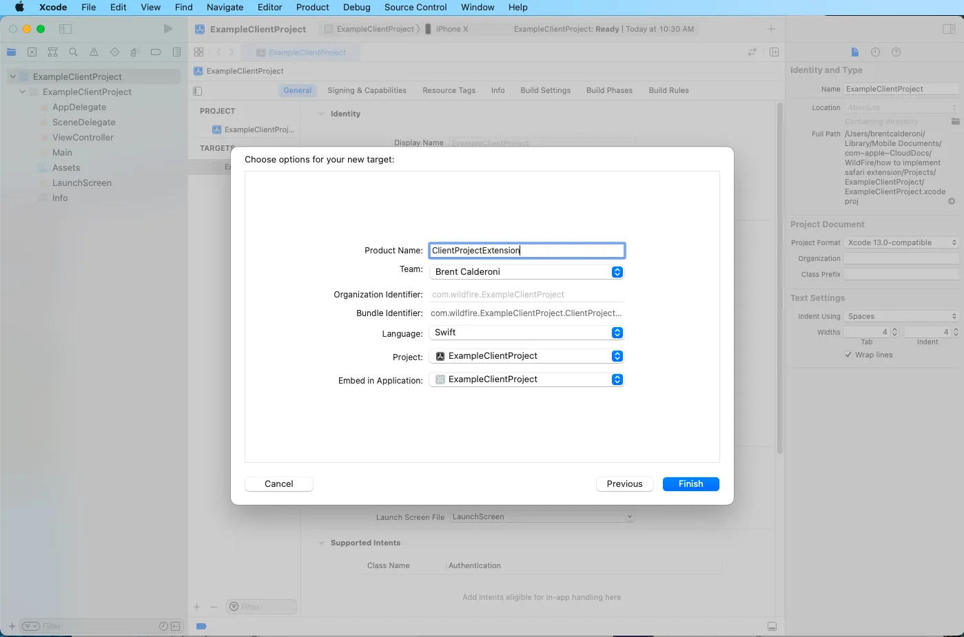Open the Breakpoint navigator icon
Viewport: 964px width, 637px height.
click(x=156, y=52)
